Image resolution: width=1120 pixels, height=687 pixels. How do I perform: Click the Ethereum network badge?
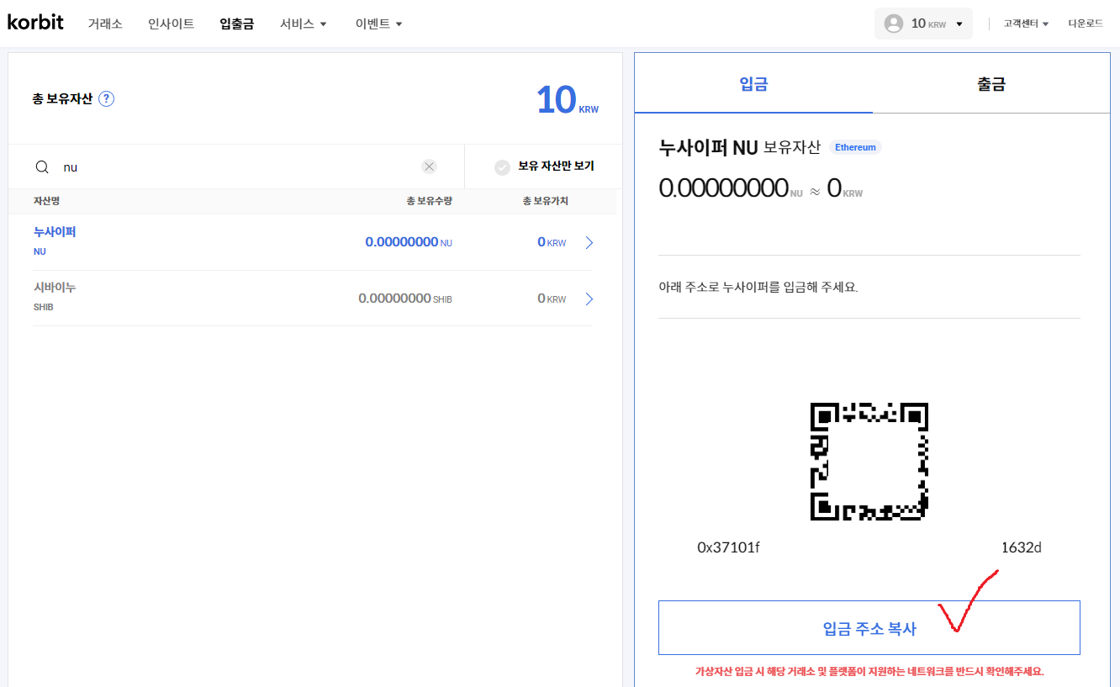[855, 147]
